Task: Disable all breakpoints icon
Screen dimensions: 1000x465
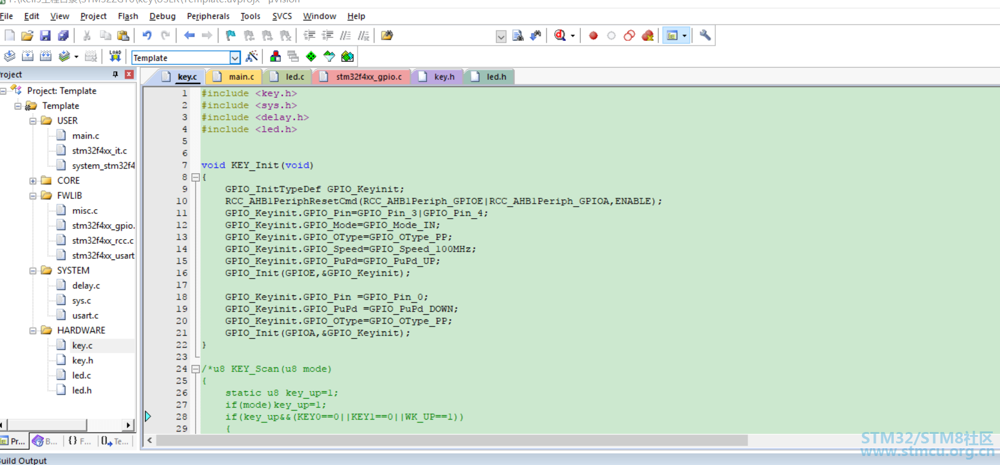Action: coord(629,36)
